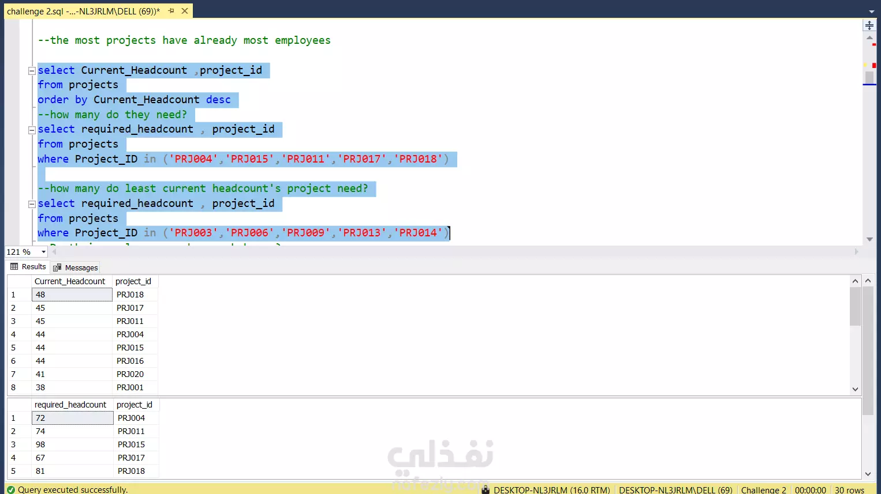Click 'Query executed successfully.' status text

point(73,489)
